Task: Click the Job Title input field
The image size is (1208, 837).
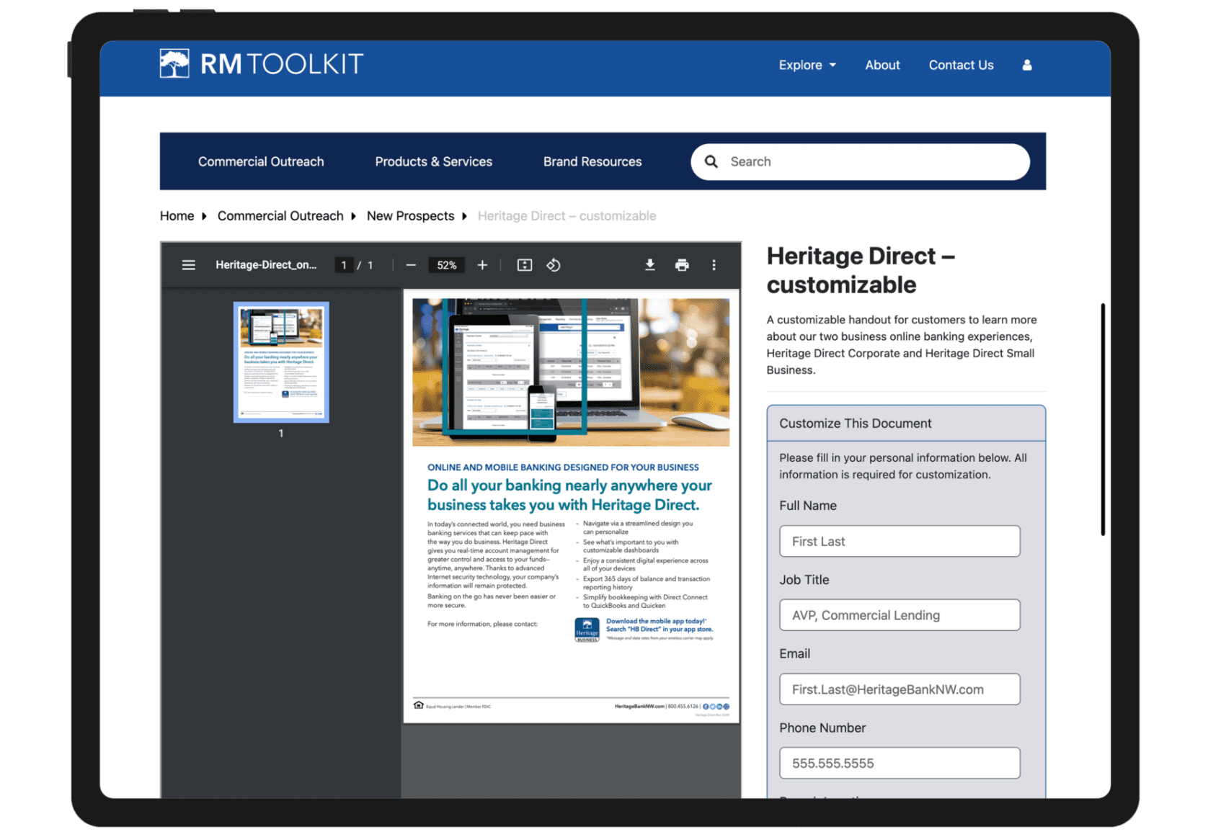Action: (x=900, y=615)
